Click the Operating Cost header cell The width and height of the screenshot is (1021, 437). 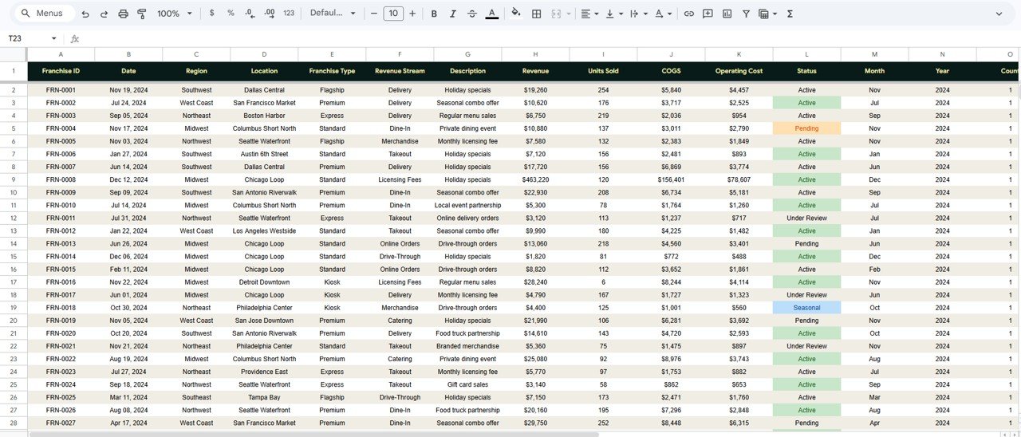point(739,71)
